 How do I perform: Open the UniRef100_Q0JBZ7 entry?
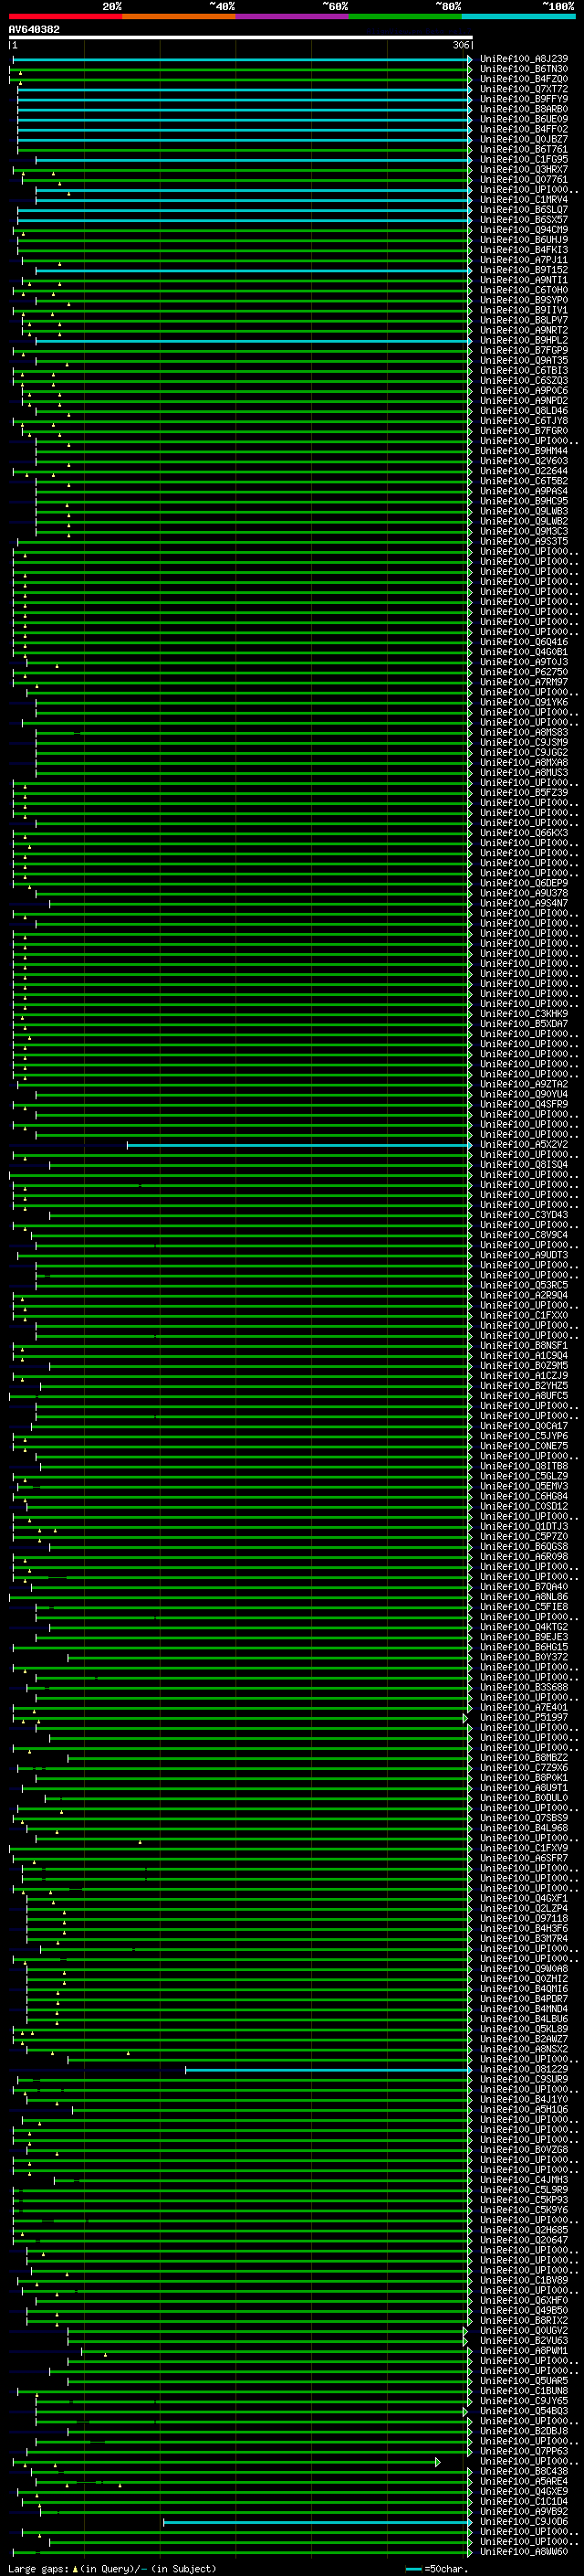coord(524,139)
